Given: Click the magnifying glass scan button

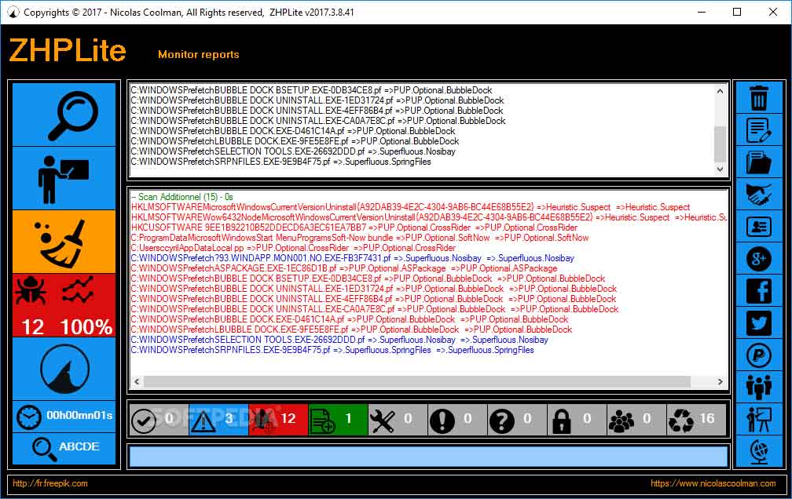Looking at the screenshot, I should (x=64, y=114).
